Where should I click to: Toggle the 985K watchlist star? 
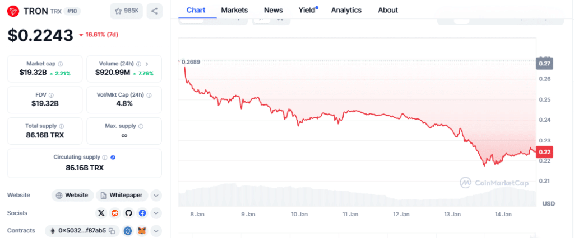[126, 11]
